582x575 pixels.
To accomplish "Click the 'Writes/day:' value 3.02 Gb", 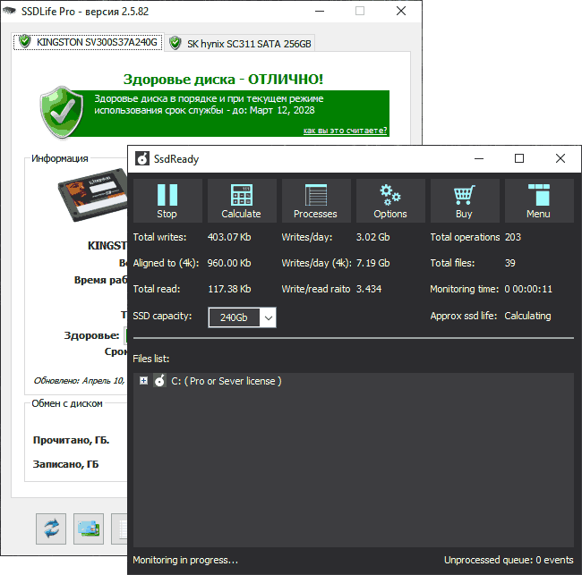I will pyautogui.click(x=373, y=237).
